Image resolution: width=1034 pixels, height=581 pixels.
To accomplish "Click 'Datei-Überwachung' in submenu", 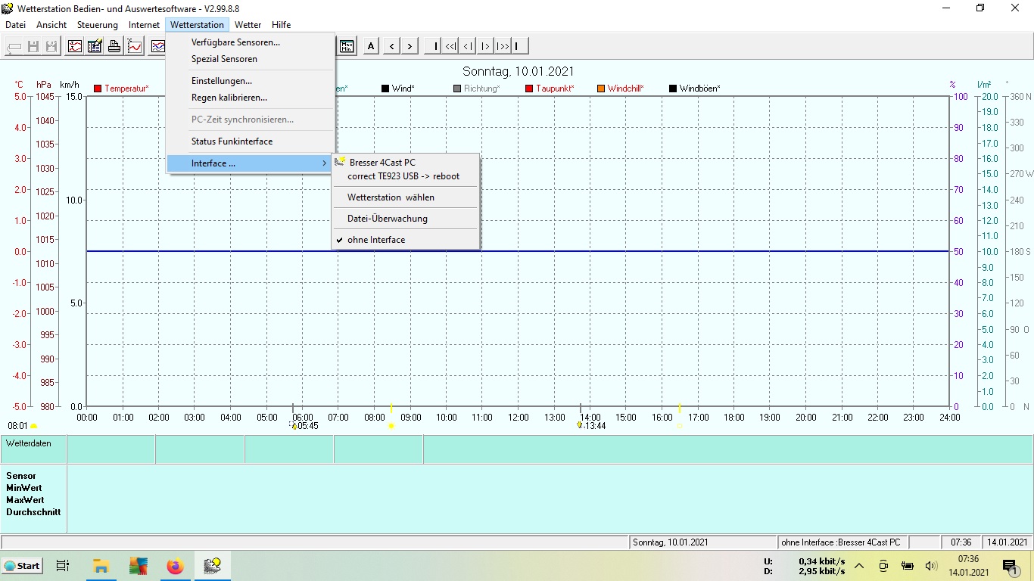I will (x=388, y=219).
